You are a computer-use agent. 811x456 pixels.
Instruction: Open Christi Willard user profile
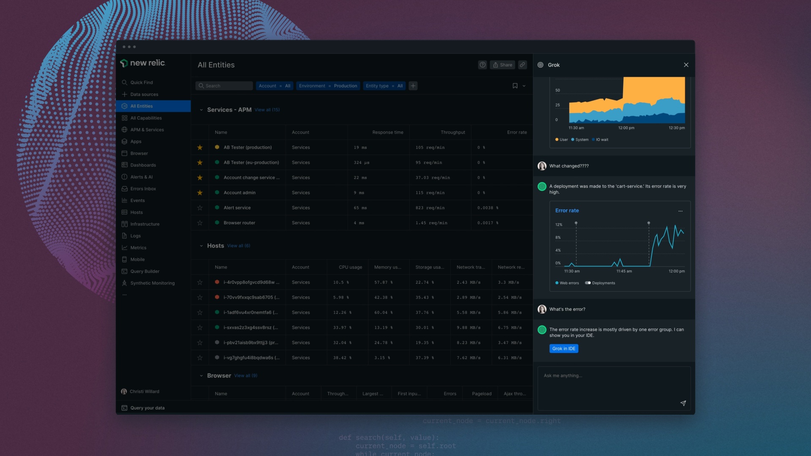coord(141,391)
